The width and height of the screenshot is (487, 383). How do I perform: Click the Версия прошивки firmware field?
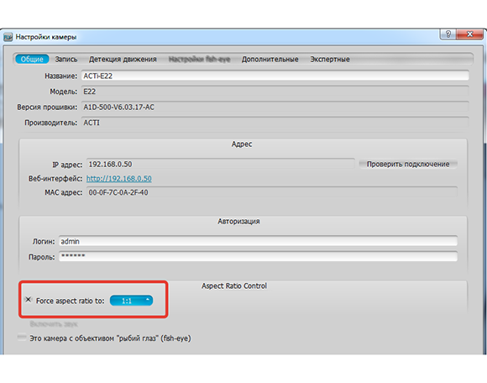coord(275,107)
